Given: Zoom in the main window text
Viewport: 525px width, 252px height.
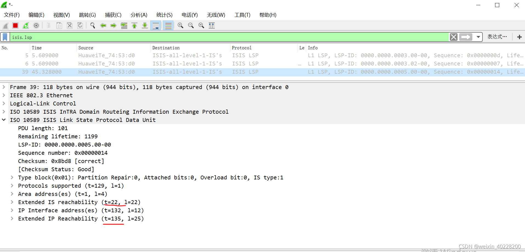Looking at the screenshot, I should [x=180, y=26].
